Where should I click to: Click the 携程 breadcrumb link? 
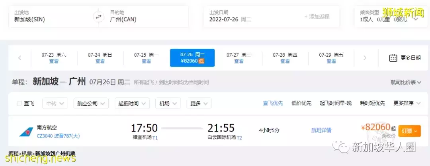click(x=14, y=153)
